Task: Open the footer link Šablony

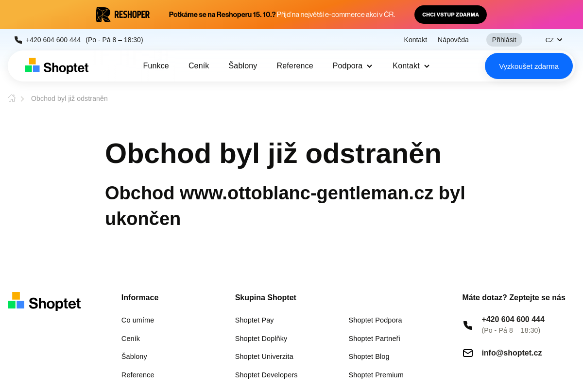Action: point(134,356)
